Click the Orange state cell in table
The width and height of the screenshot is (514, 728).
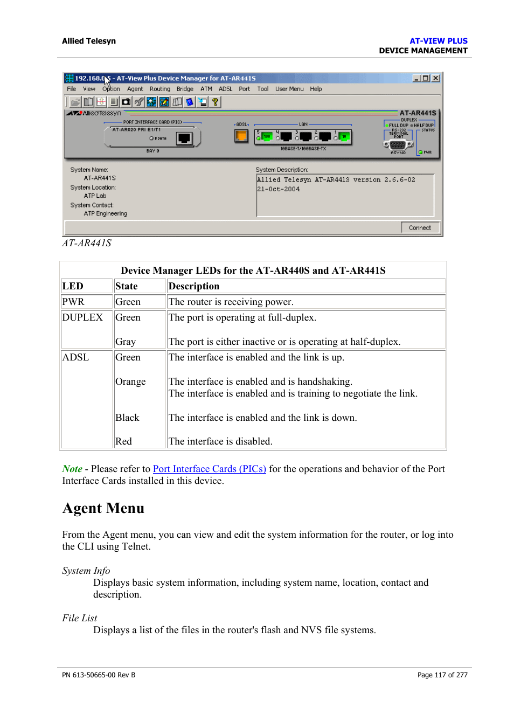tap(130, 382)
